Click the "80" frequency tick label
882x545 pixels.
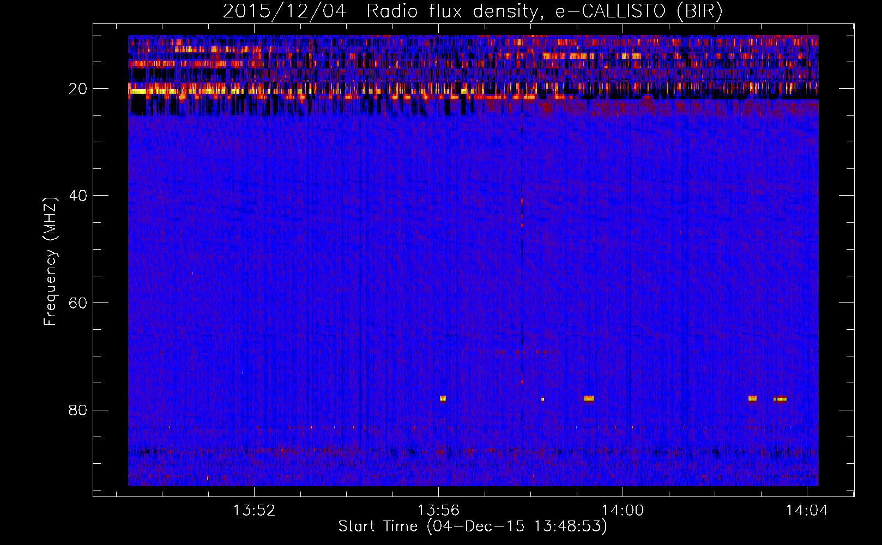point(78,410)
